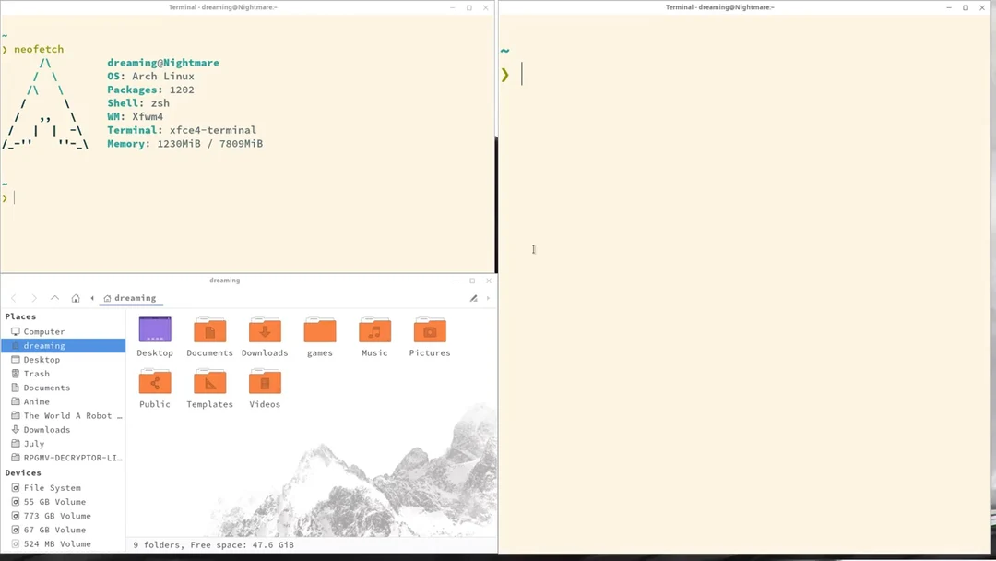This screenshot has width=996, height=561.
Task: Expand the toolbar overflow arrow on the right
Action: click(x=488, y=298)
